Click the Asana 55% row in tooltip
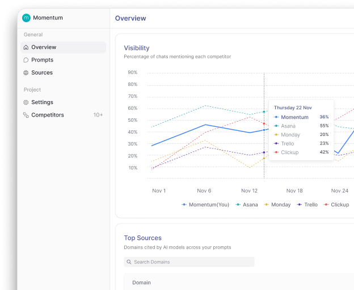The width and height of the screenshot is (354, 290). click(301, 126)
